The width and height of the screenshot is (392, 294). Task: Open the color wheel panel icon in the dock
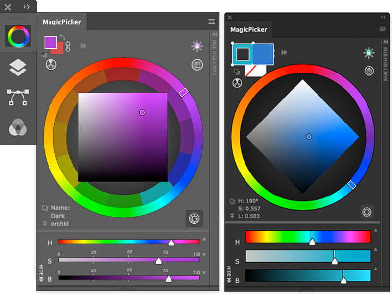click(18, 36)
